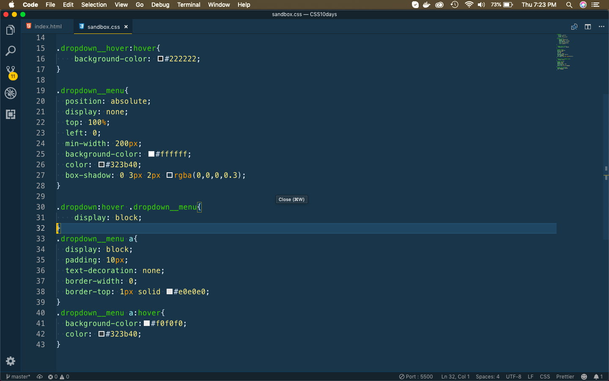Click the Open Changes icon in editor toolbar

pos(574,27)
